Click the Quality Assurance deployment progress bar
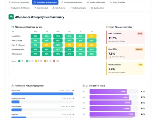This screenshot has width=157, height=118. 43,102
